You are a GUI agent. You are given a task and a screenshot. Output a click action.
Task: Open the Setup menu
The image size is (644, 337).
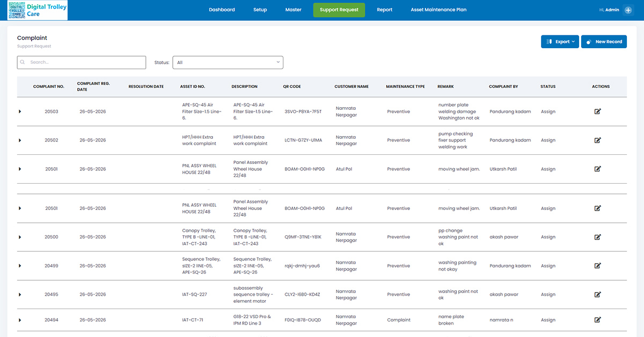click(x=260, y=10)
